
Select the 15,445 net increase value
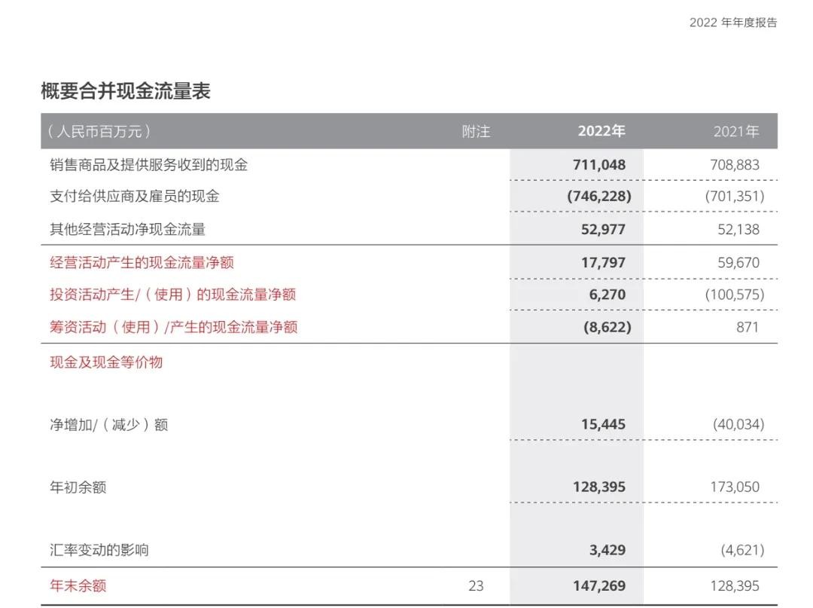602,424
